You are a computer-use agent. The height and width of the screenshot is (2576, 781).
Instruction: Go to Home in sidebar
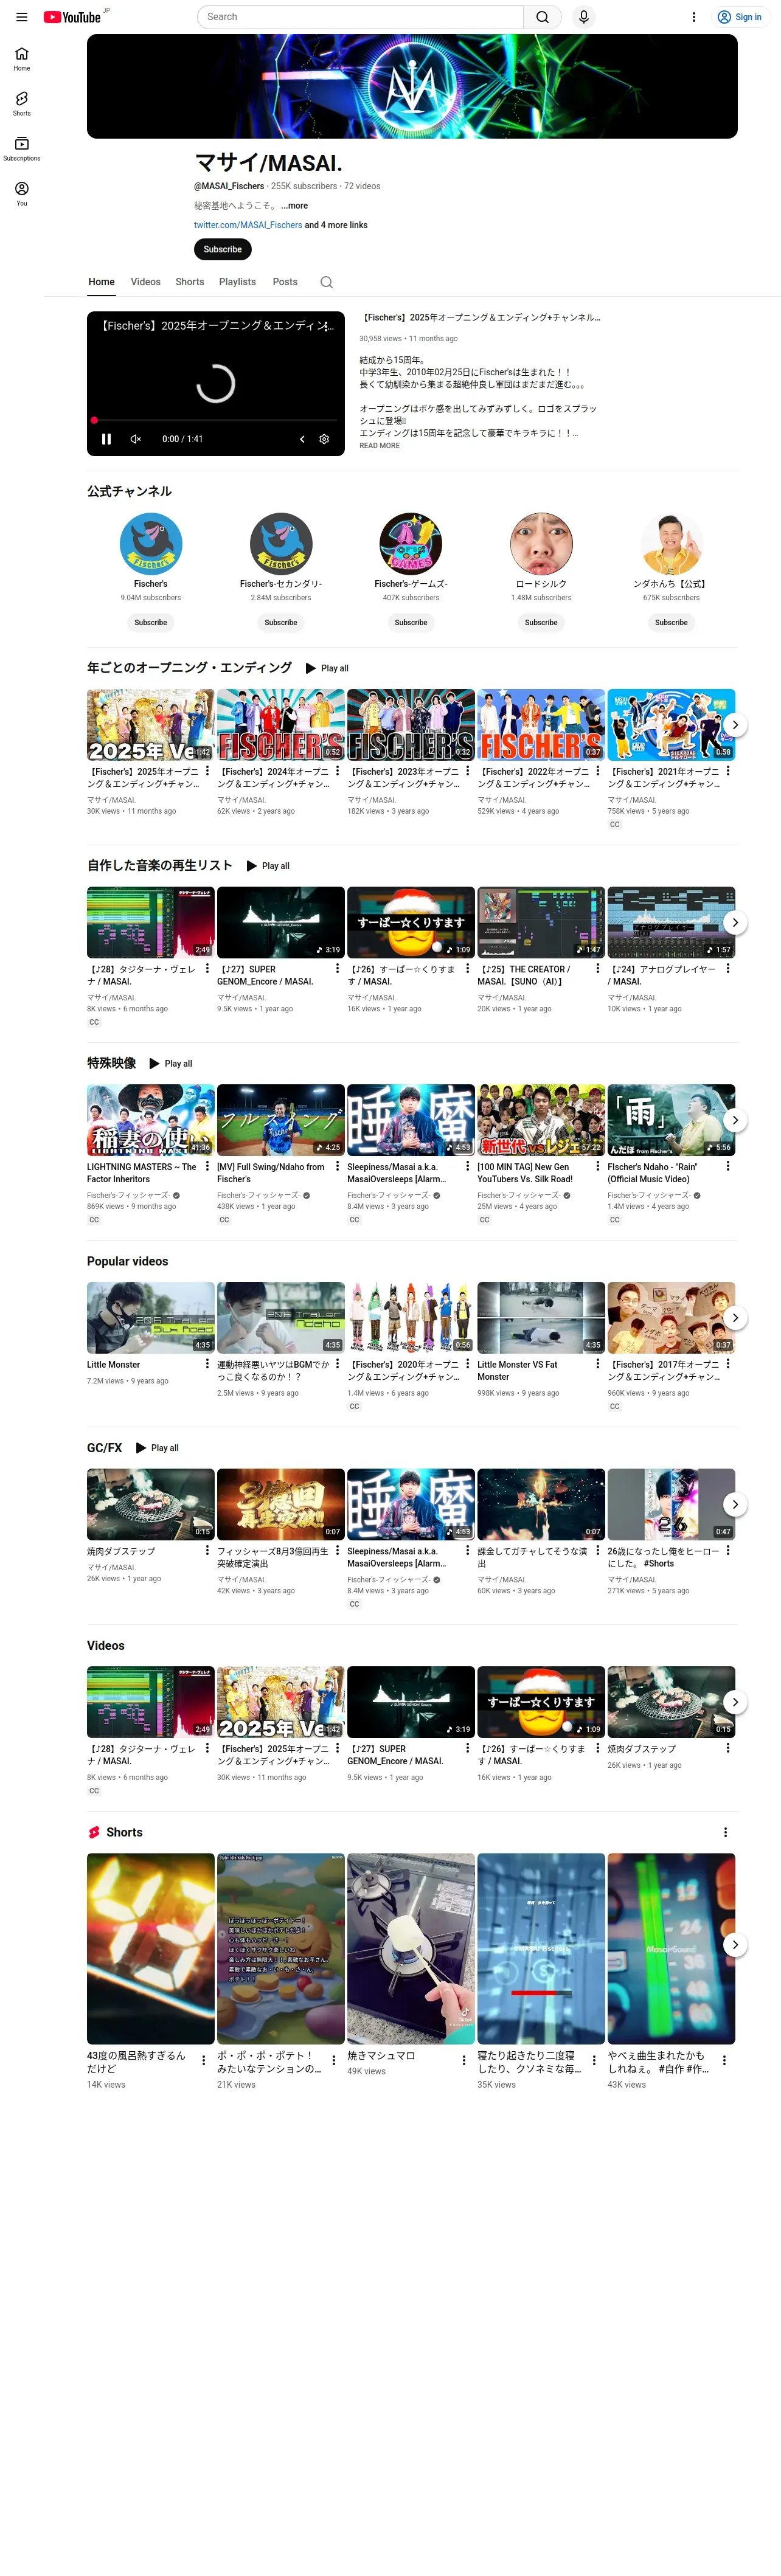(22, 59)
